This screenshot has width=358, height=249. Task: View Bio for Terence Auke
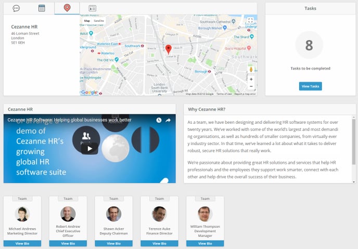pyautogui.click(x=159, y=243)
